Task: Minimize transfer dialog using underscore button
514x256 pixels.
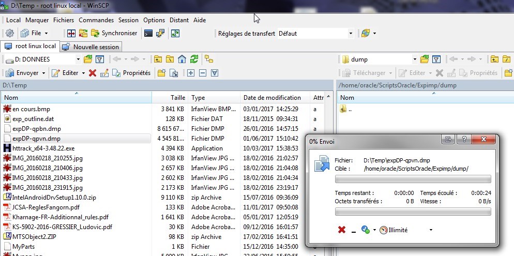Action: 354,231
